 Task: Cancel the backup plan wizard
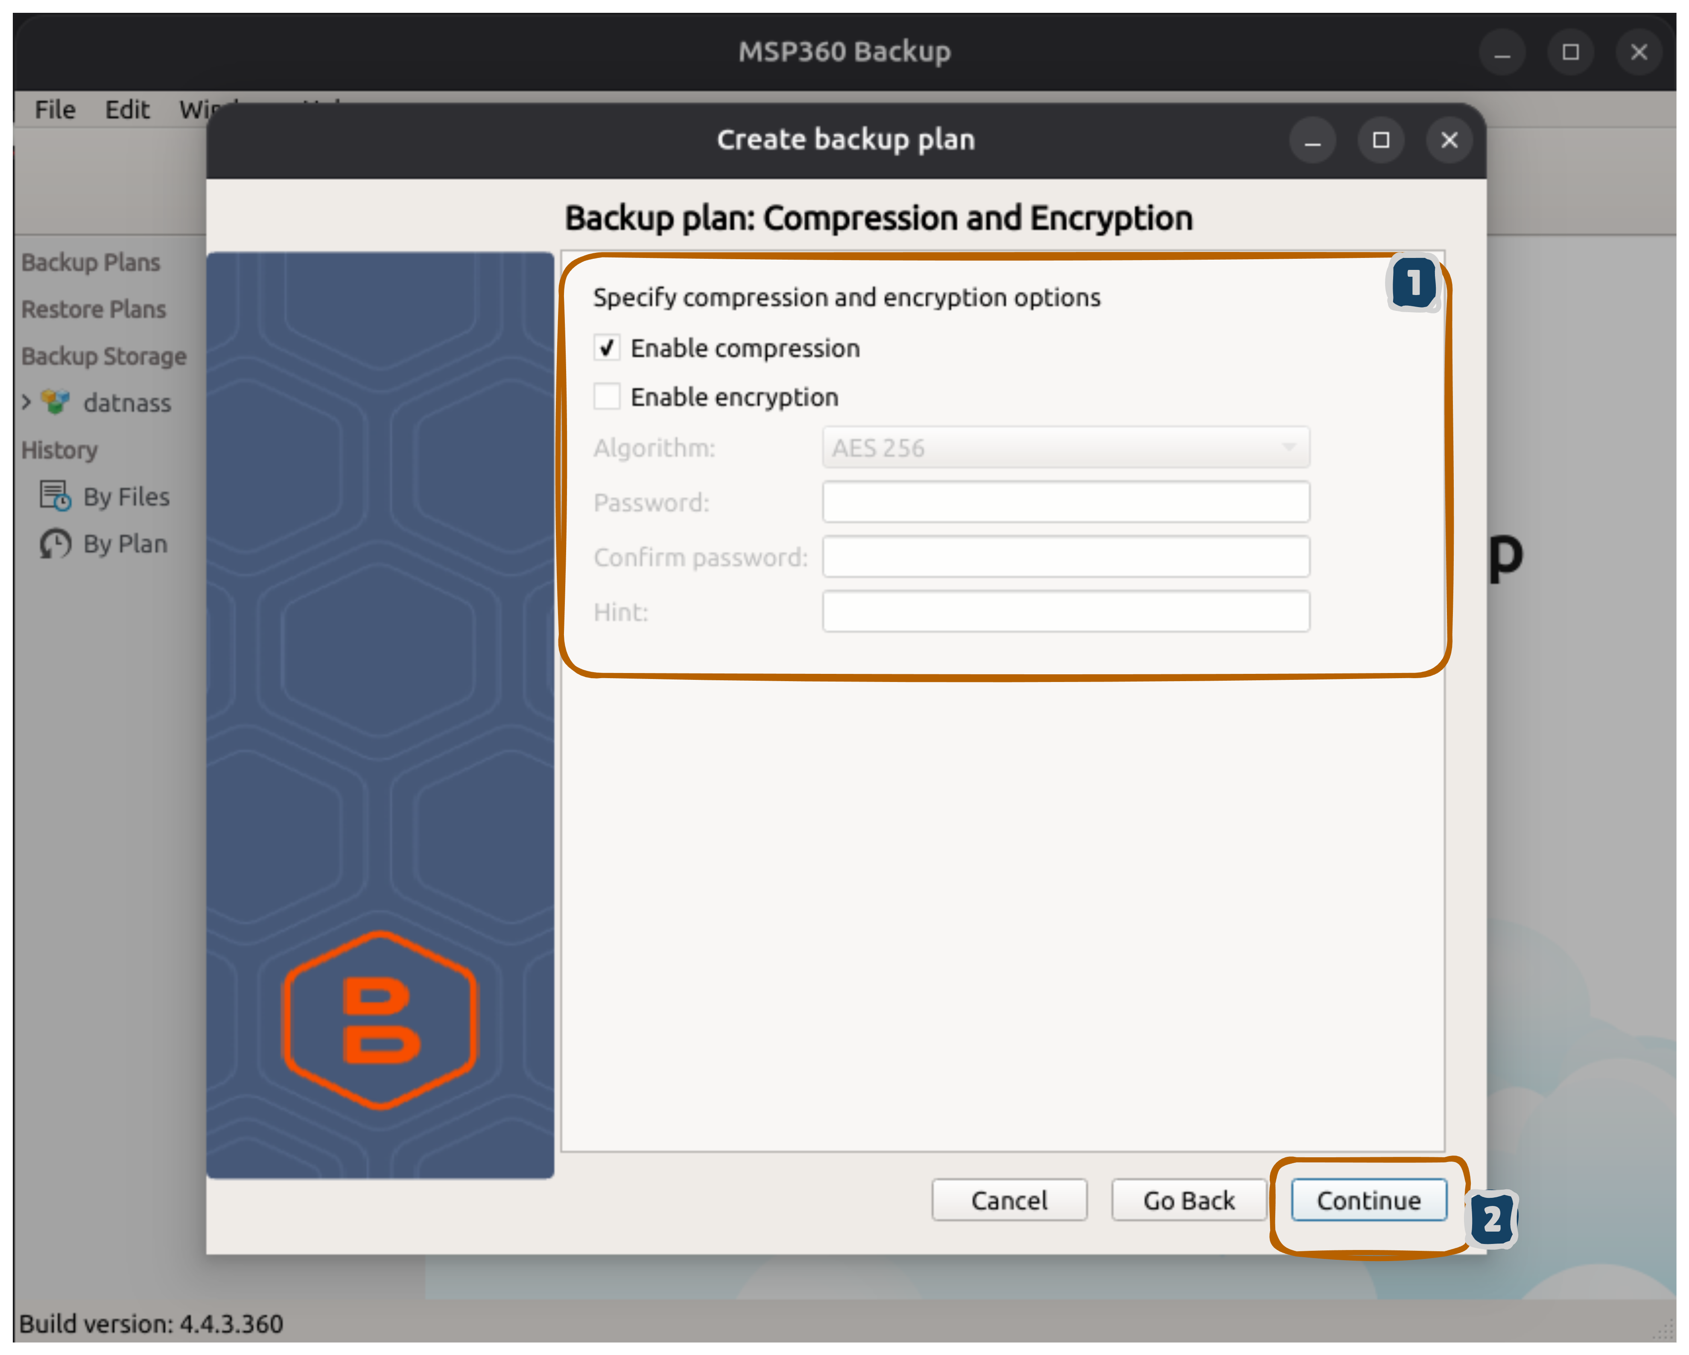coord(1009,1200)
